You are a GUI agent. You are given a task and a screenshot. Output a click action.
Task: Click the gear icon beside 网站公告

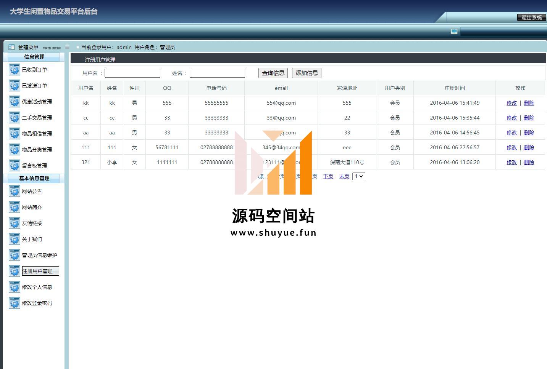point(14,191)
